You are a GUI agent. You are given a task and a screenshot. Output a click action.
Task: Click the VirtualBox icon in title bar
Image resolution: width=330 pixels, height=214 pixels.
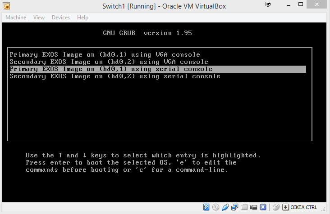click(x=6, y=6)
